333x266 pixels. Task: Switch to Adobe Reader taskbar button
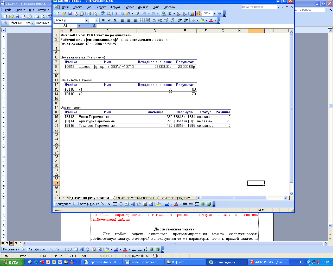(268, 262)
